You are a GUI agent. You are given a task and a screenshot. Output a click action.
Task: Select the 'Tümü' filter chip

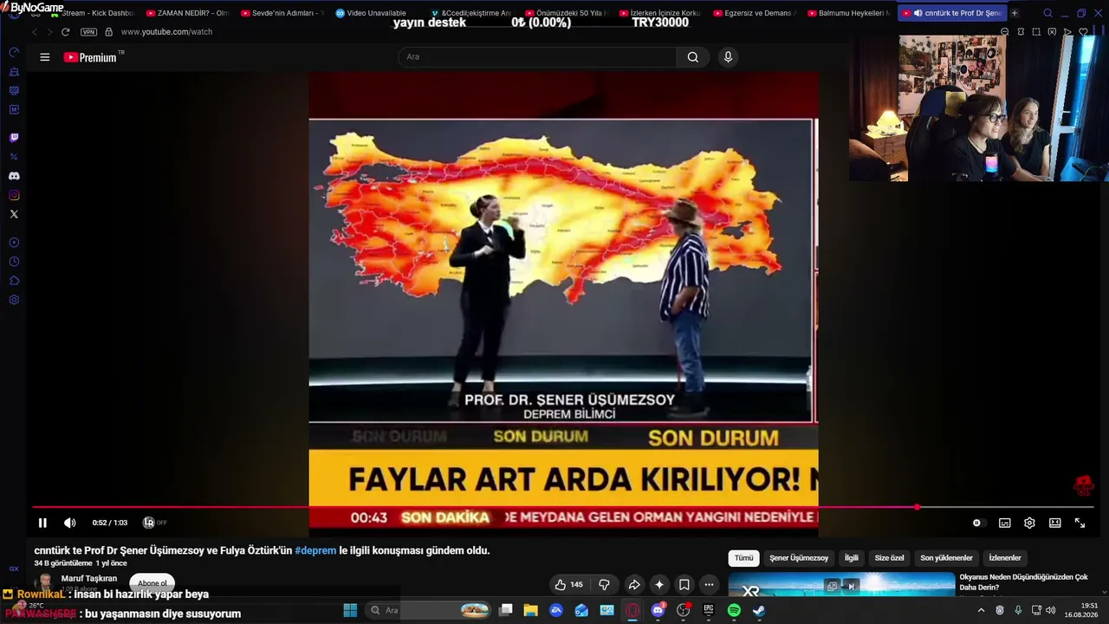[x=744, y=558]
